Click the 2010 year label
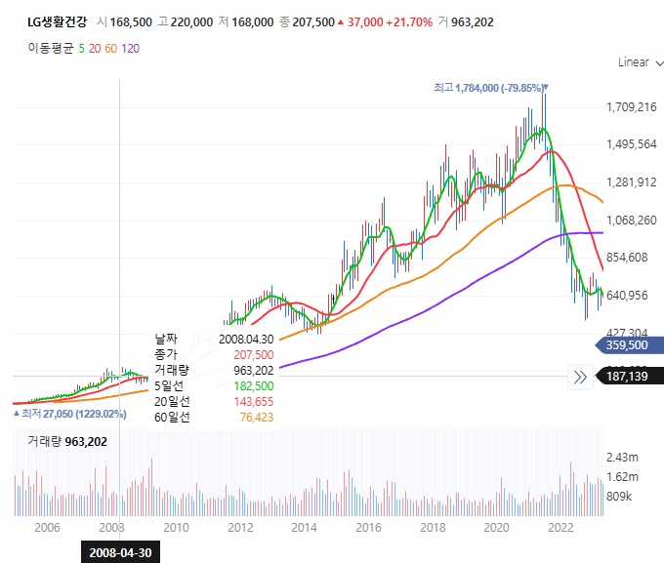The height and width of the screenshot is (563, 664). click(176, 528)
